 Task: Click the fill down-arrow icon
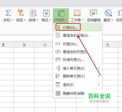[58, 85]
